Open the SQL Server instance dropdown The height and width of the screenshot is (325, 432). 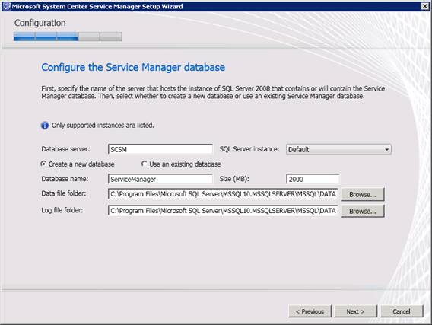point(338,149)
